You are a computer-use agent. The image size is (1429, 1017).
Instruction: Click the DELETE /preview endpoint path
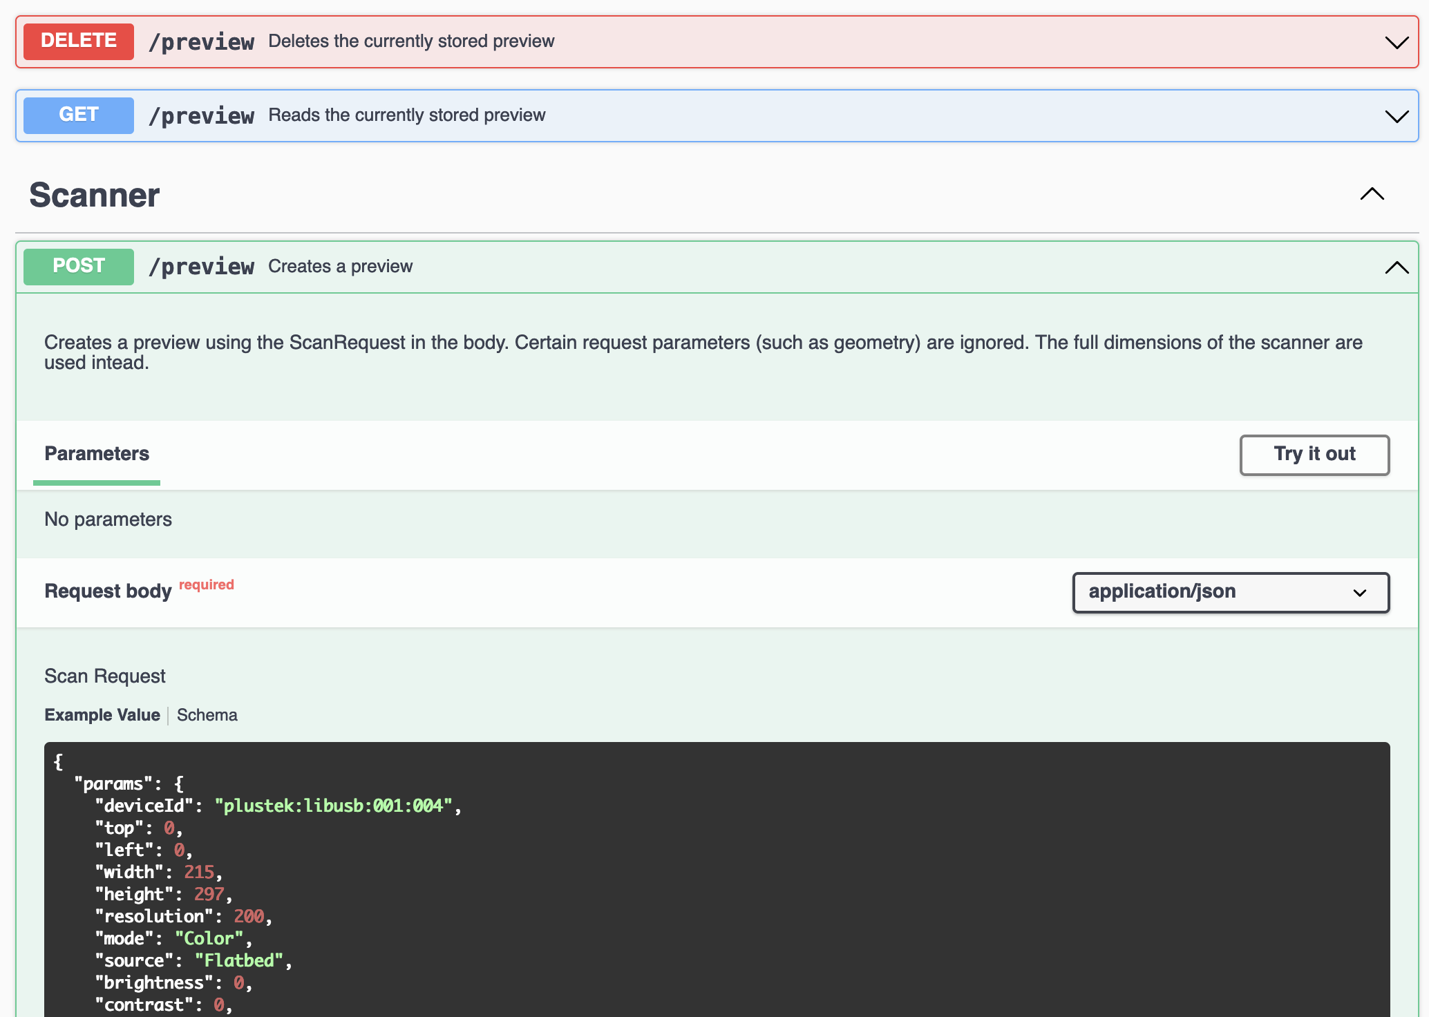202,42
